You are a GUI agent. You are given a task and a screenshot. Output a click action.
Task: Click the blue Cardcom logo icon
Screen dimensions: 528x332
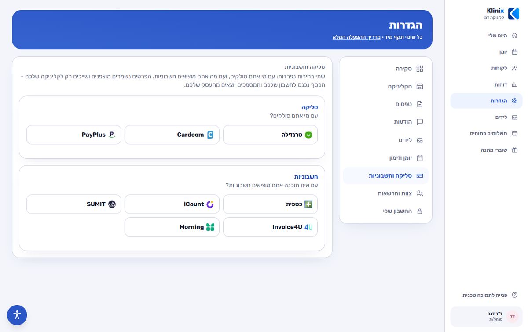pos(210,135)
